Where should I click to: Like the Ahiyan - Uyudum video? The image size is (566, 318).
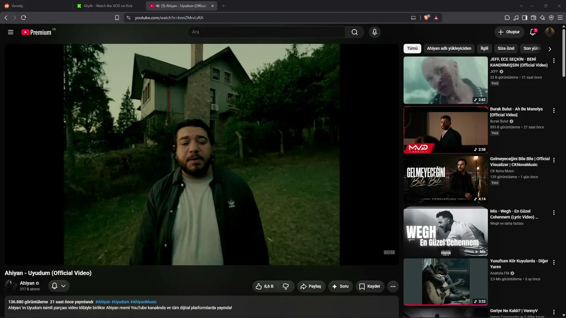pos(265,286)
